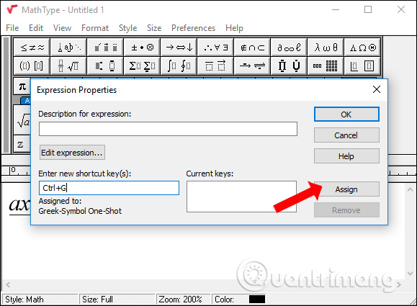Click the Edit expression... button
The height and width of the screenshot is (306, 417).
72,153
